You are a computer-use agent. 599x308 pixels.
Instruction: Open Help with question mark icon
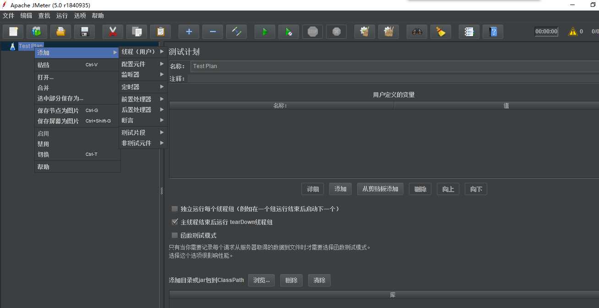click(493, 32)
